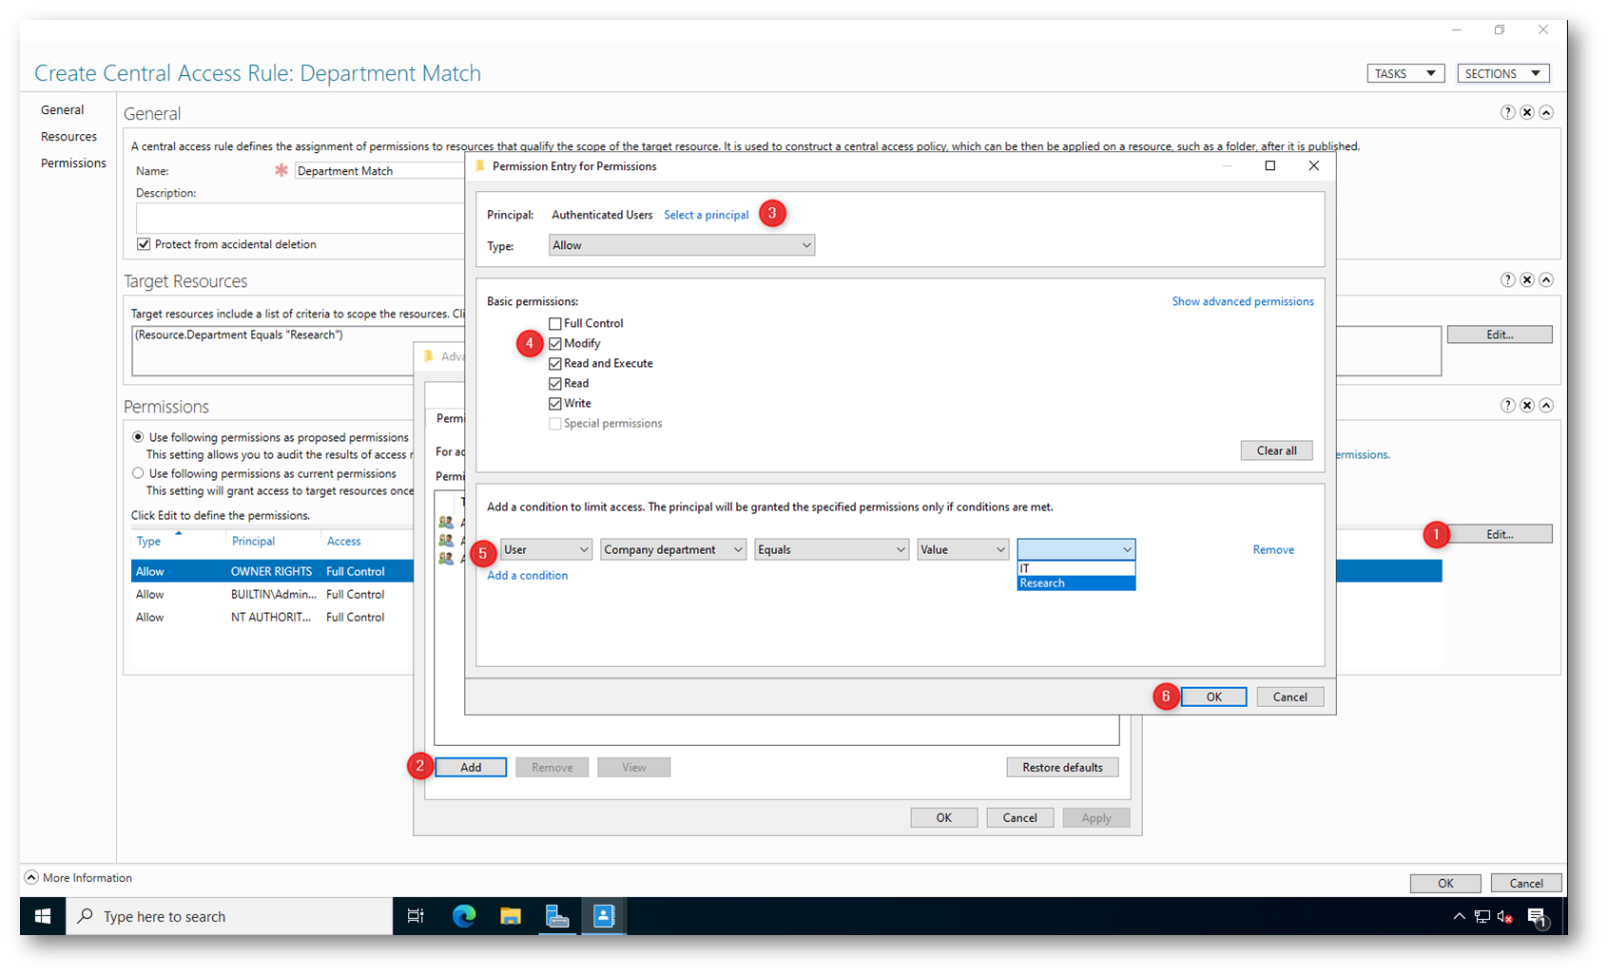The height and width of the screenshot is (975, 1608).
Task: Open the TASKS menu
Action: 1405,73
